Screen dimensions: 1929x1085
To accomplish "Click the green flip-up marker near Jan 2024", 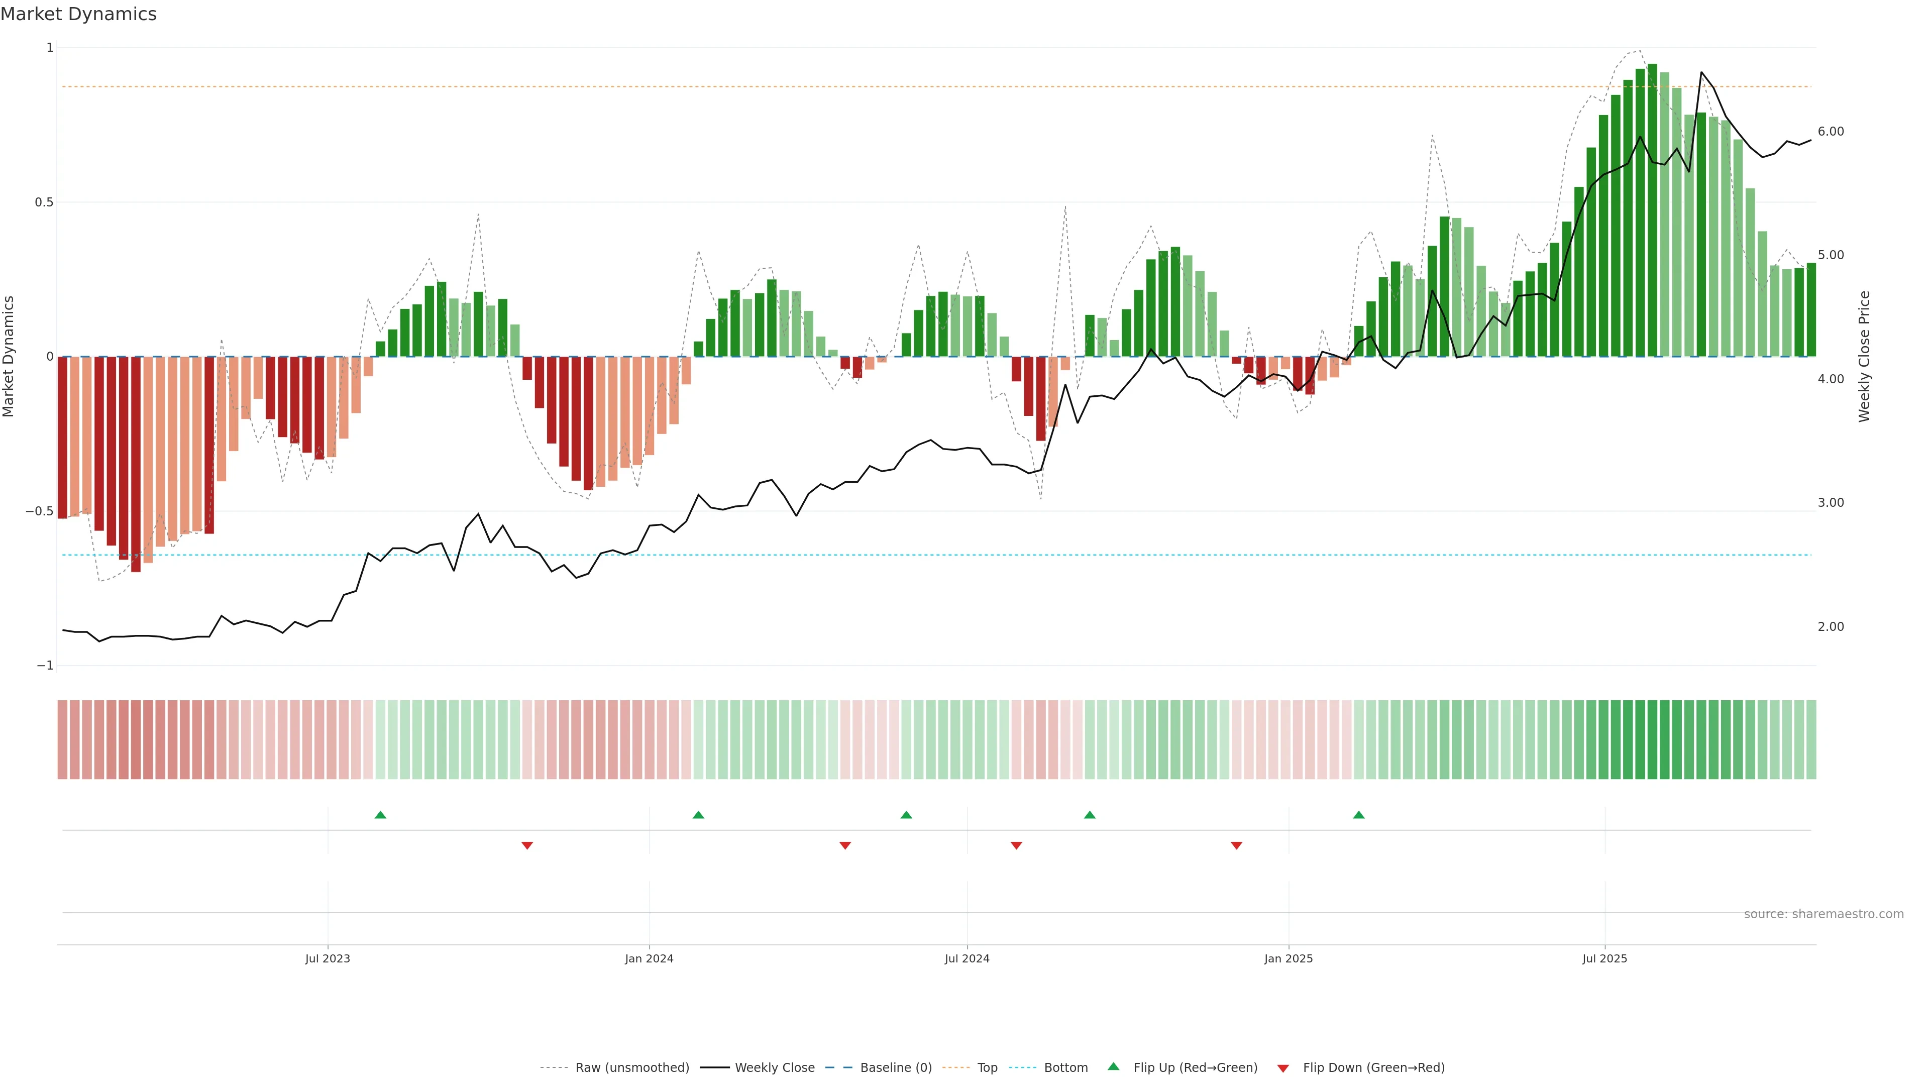I will (x=699, y=815).
